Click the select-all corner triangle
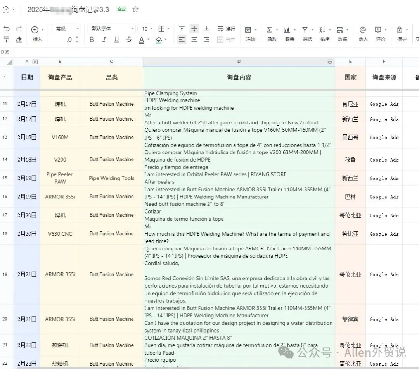Screen dimensions: 419x369 click(x=10, y=62)
